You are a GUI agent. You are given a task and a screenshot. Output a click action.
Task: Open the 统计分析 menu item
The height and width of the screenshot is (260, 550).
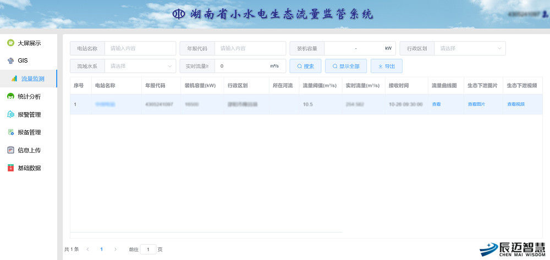tap(29, 97)
